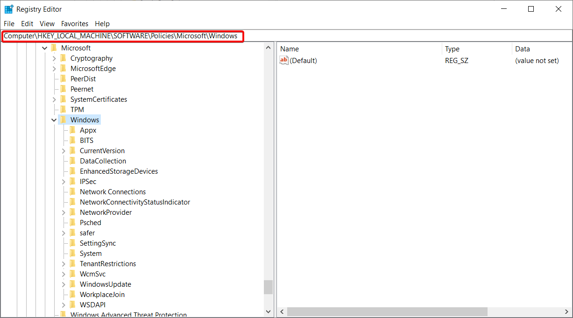Click the tree pane vertical scrollbar thumb
The width and height of the screenshot is (573, 318).
click(x=268, y=287)
